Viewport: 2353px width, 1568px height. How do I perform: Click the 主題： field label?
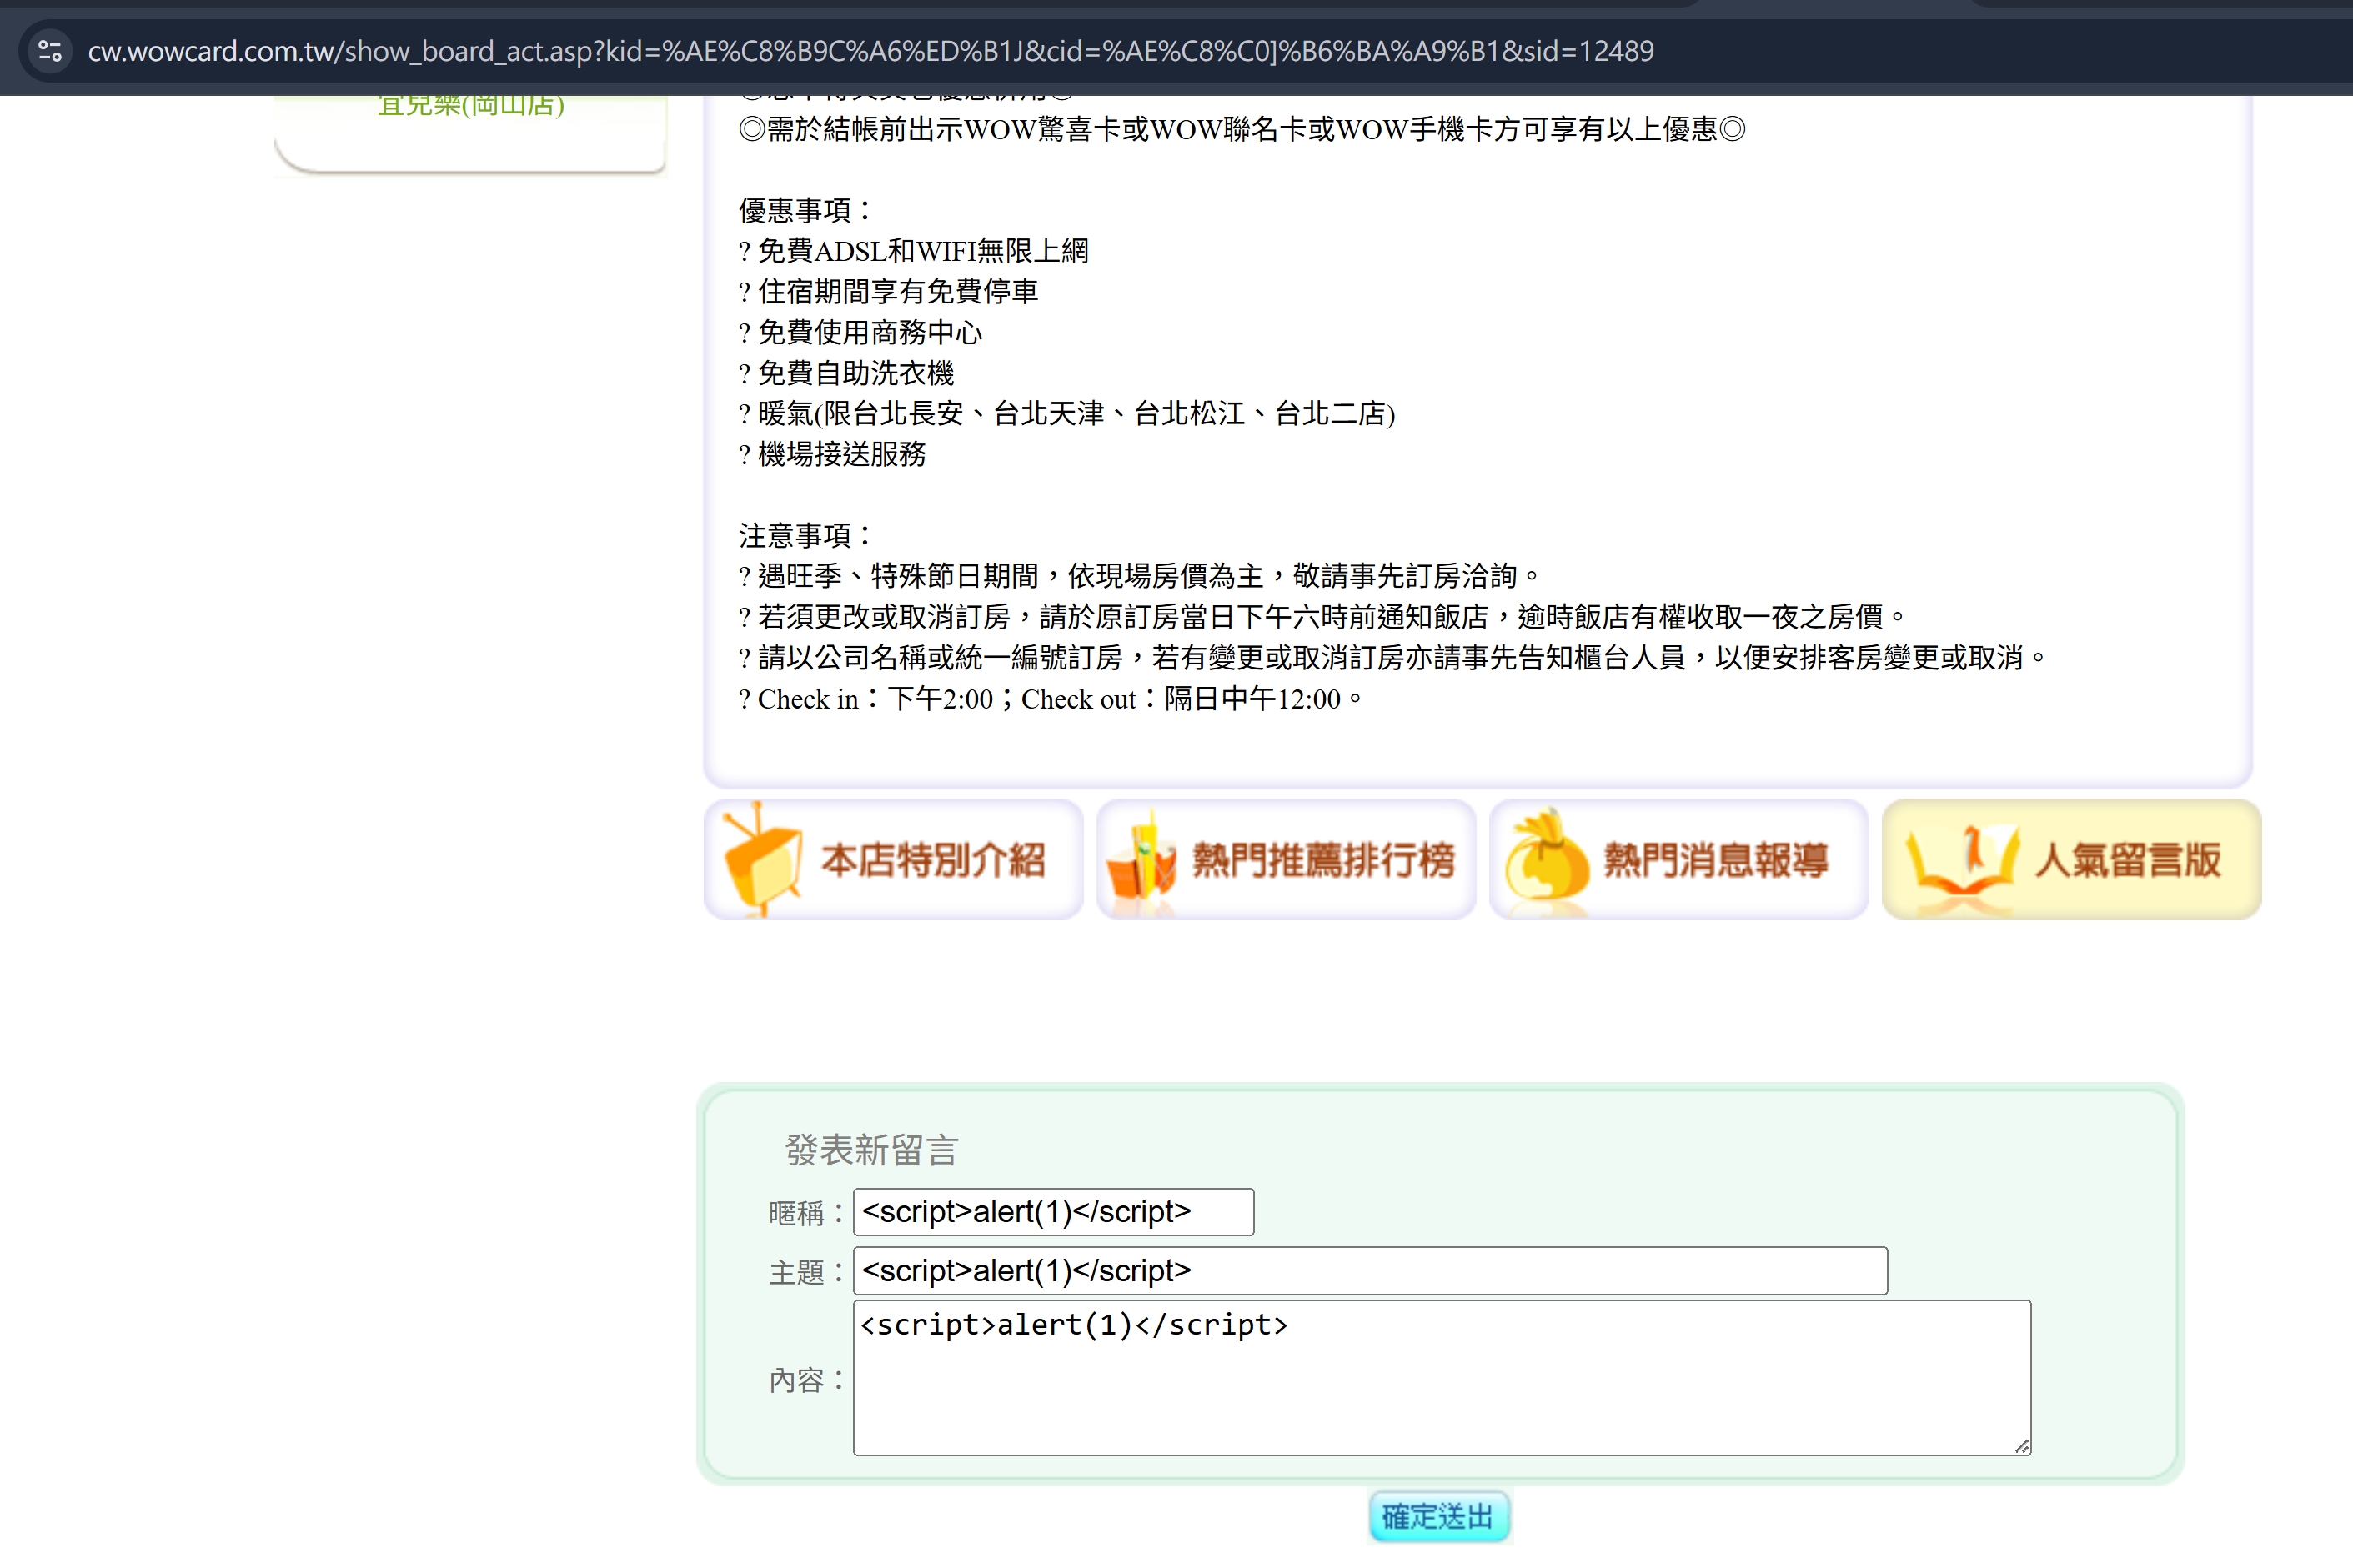coord(806,1272)
